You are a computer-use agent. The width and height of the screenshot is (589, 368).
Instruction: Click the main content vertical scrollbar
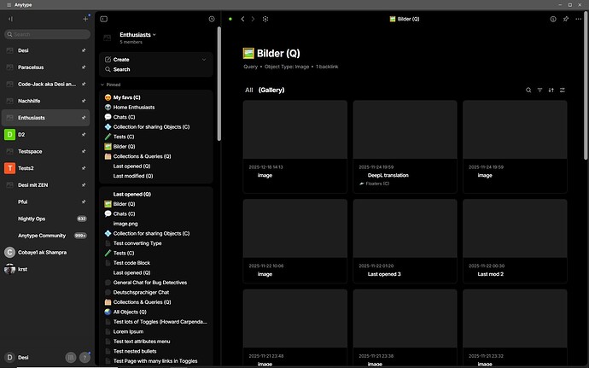586,85
